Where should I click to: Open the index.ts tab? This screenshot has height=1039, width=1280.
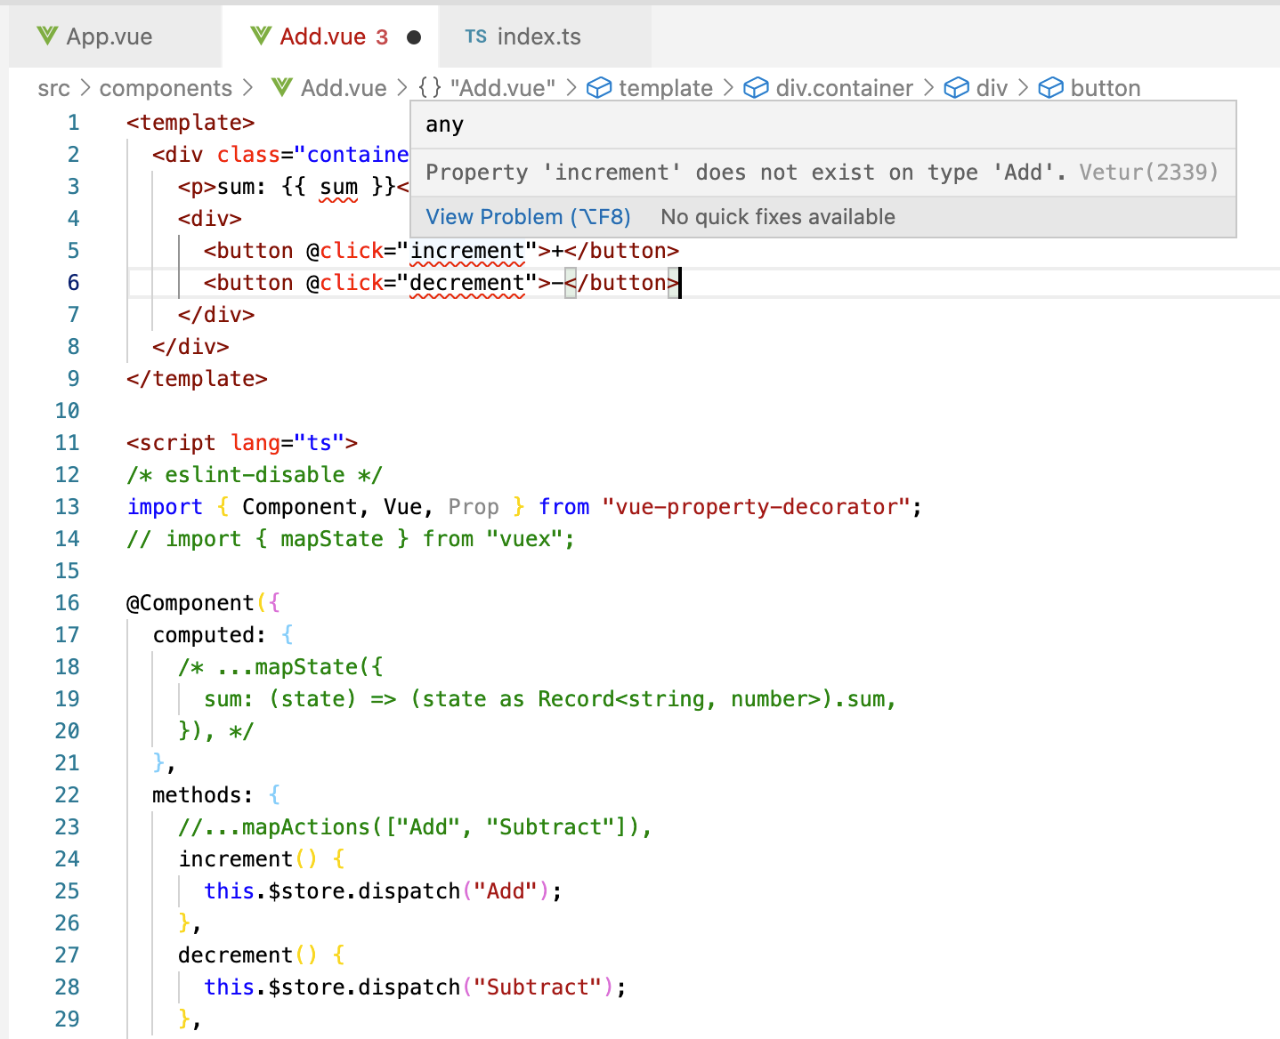point(546,36)
